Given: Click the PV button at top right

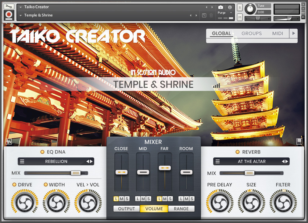Looking at the screenshot, I should 303,17.
